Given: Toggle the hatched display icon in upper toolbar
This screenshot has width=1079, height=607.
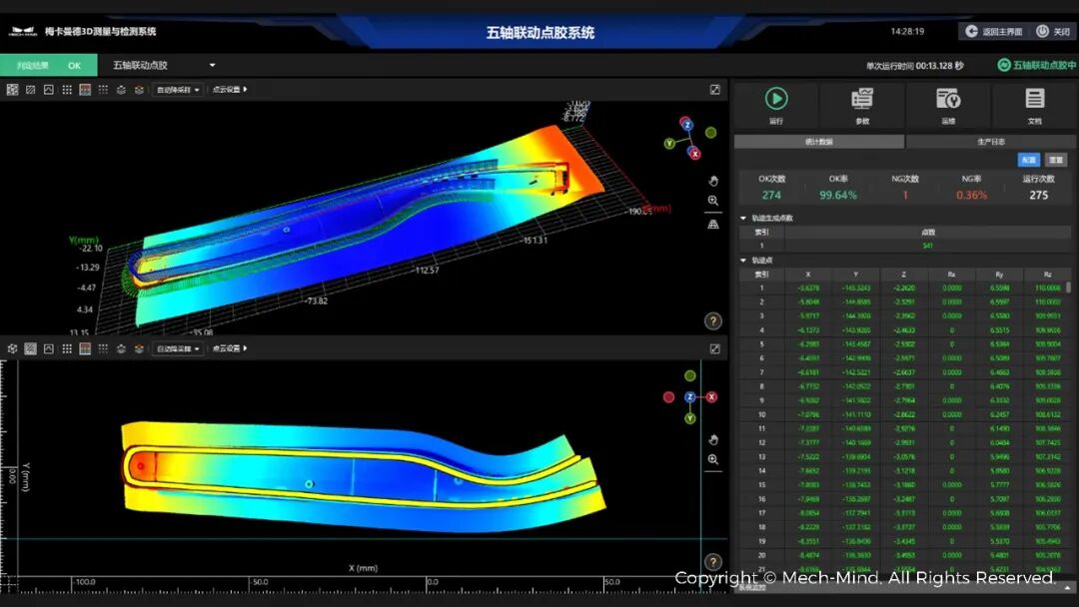Looking at the screenshot, I should coord(30,90).
